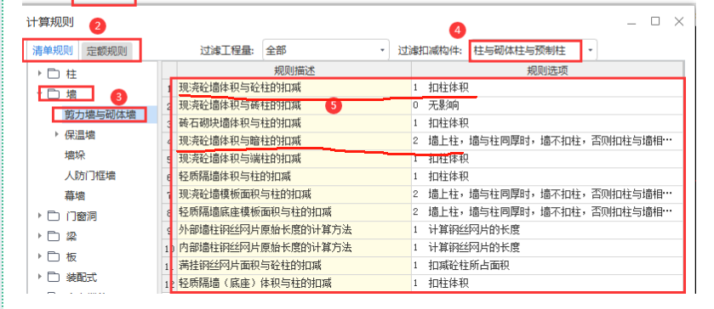The height and width of the screenshot is (309, 714).
Task: Expand the 门窗洞 tree folder
Action: pyautogui.click(x=39, y=216)
